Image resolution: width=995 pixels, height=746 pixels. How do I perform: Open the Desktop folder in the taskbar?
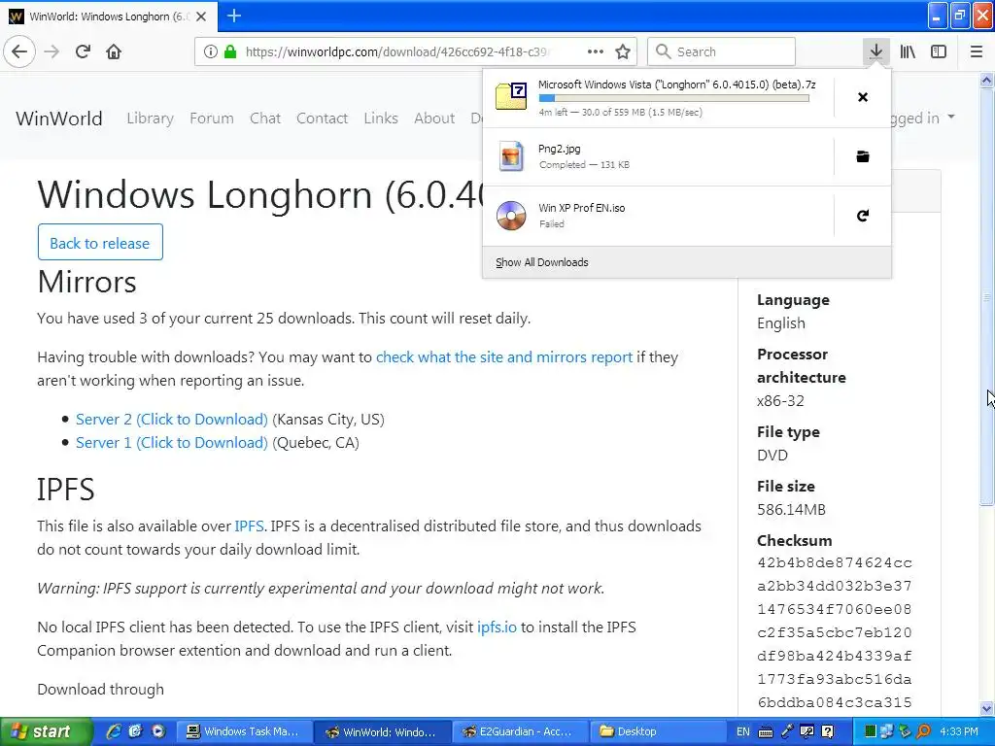660,731
